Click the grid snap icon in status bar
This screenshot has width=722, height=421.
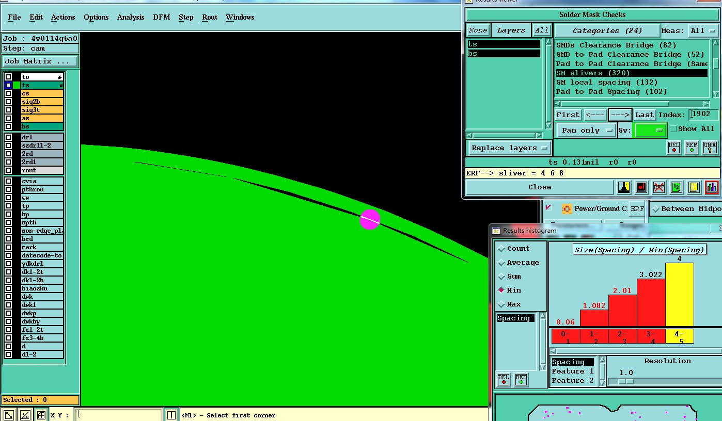(x=41, y=415)
